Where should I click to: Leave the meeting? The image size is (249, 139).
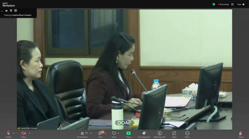pos(241,134)
